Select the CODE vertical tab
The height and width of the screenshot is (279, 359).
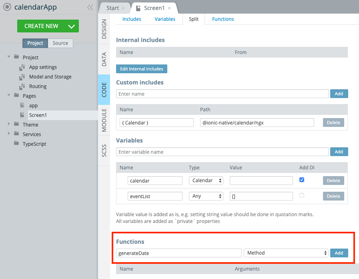104,90
